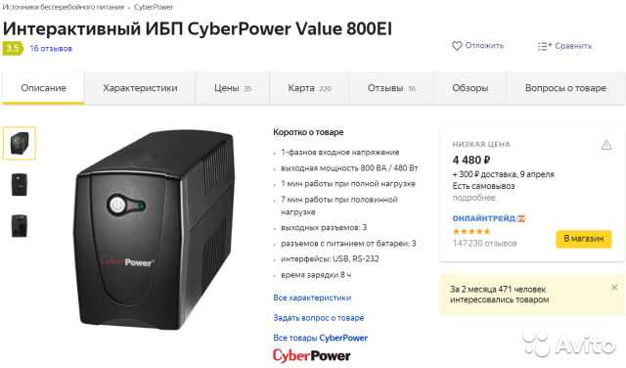
Task: Expand delivery details via подробнее
Action: pos(473,198)
